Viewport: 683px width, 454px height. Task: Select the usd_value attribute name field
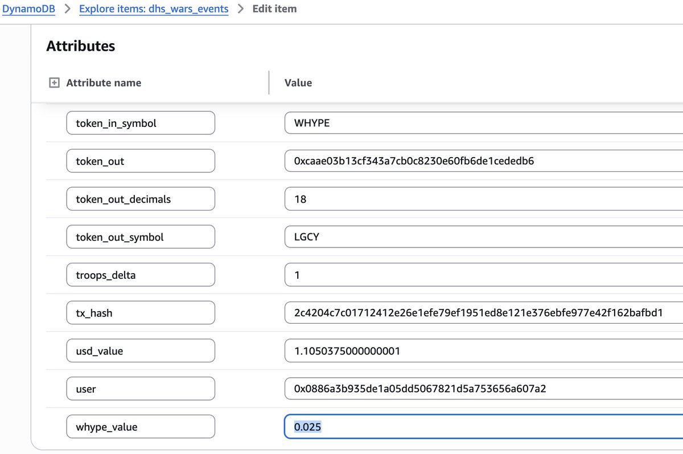141,351
